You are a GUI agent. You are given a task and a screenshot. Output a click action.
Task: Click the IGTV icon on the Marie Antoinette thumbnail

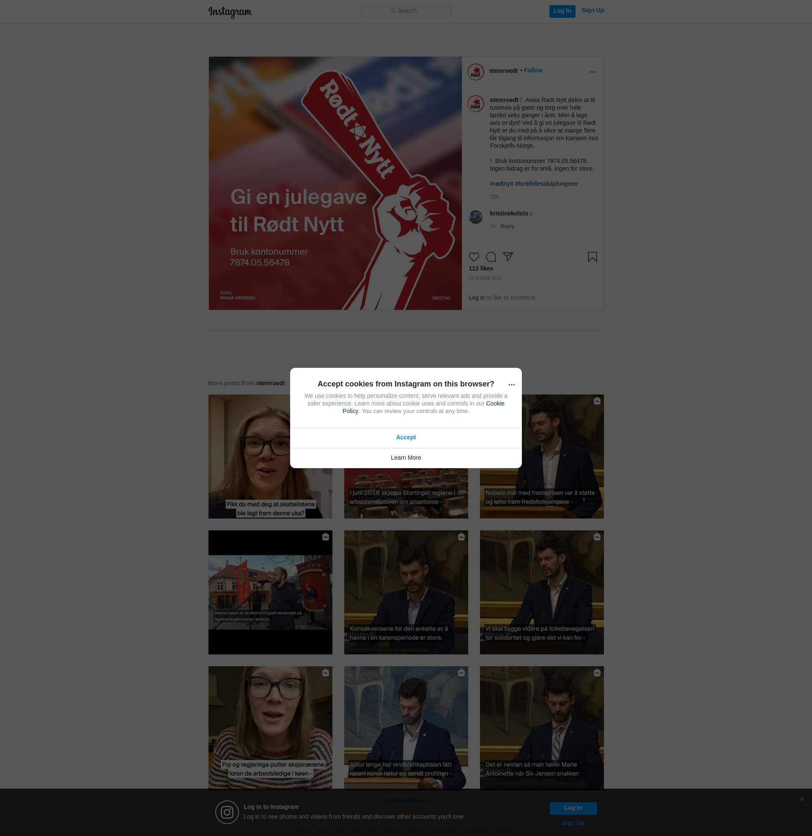click(x=597, y=673)
